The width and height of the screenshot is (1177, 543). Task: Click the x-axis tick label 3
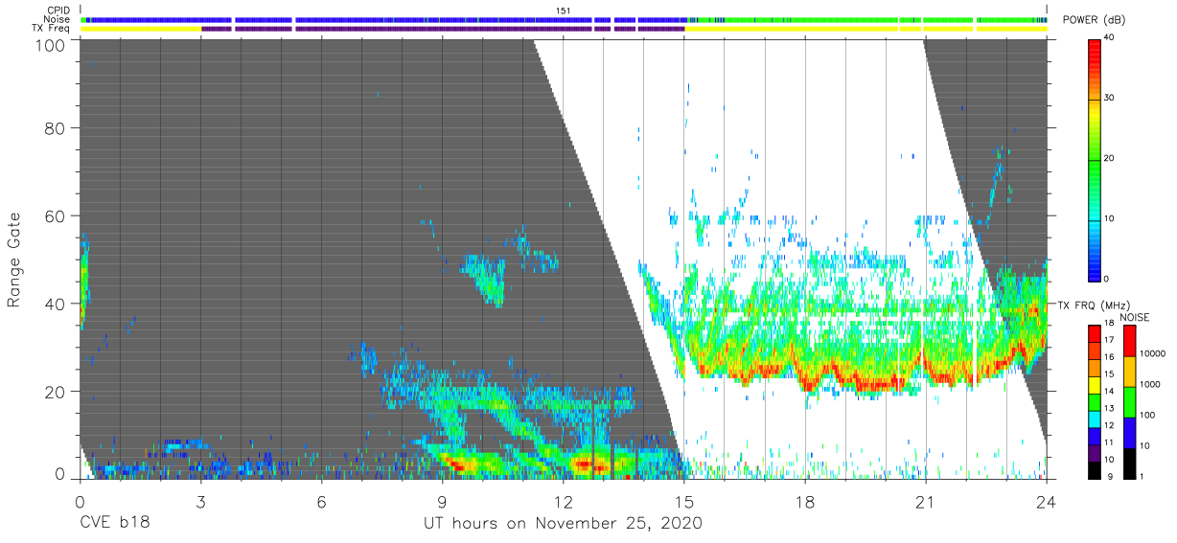pos(200,501)
